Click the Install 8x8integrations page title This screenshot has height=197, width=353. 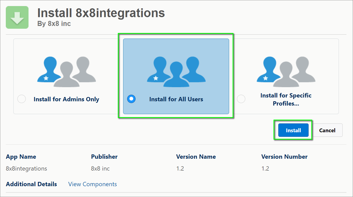pyautogui.click(x=101, y=13)
